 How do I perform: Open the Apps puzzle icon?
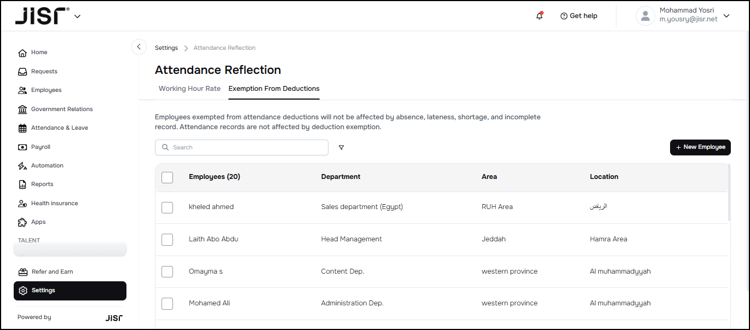[x=22, y=222]
